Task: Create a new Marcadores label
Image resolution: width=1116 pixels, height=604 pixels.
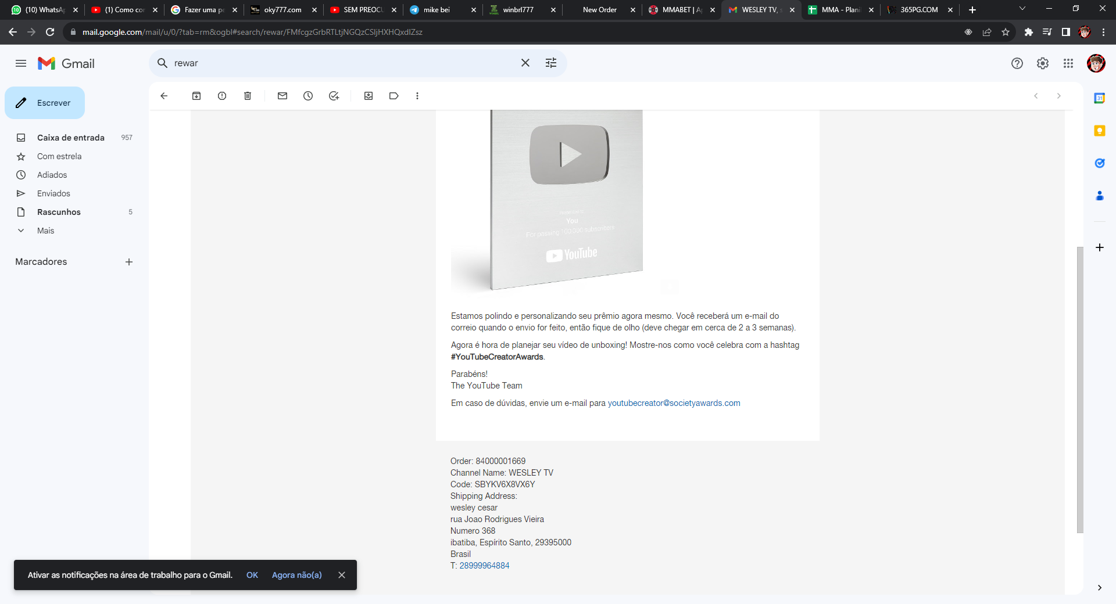Action: 129,262
